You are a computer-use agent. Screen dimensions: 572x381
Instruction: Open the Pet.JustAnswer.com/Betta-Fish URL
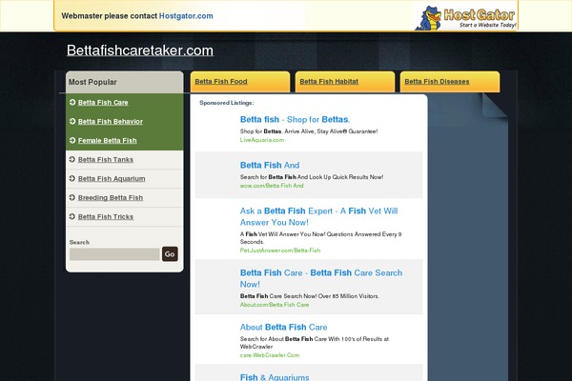(280, 251)
